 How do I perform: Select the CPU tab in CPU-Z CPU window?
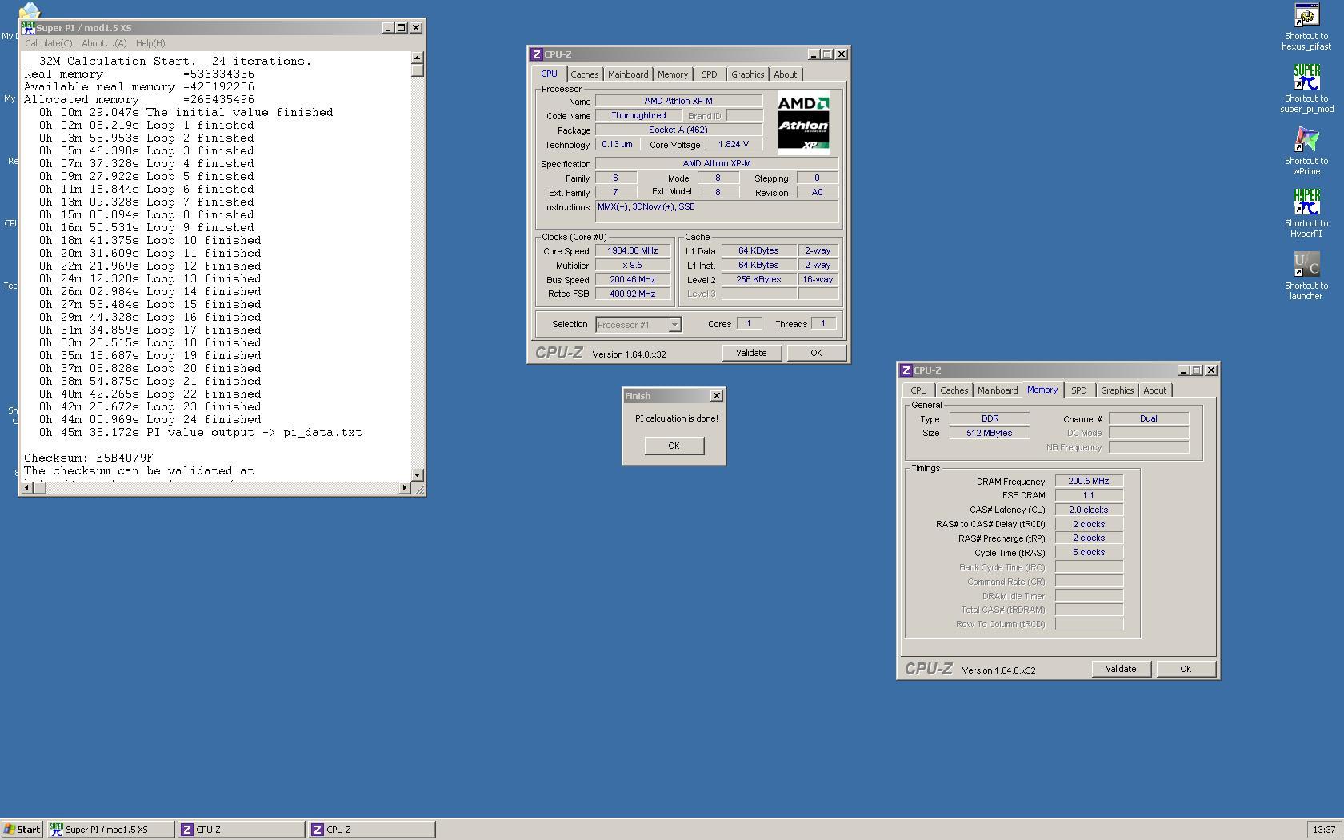pyautogui.click(x=549, y=74)
